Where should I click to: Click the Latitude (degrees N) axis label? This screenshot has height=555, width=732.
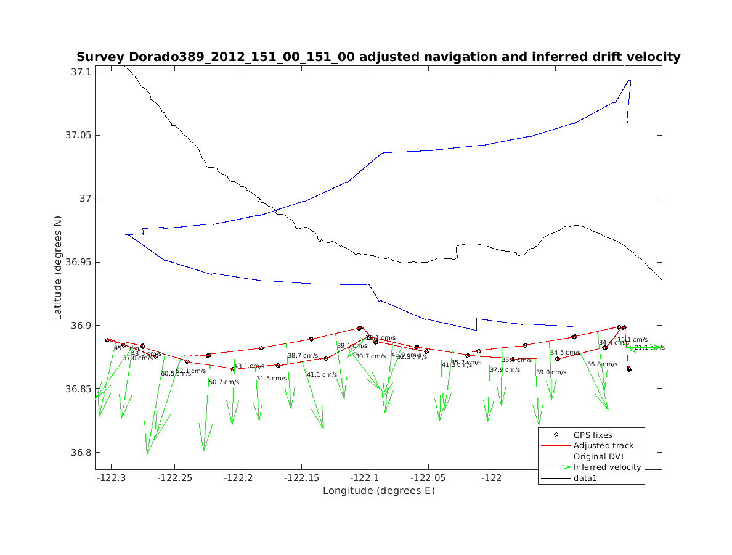click(58, 267)
